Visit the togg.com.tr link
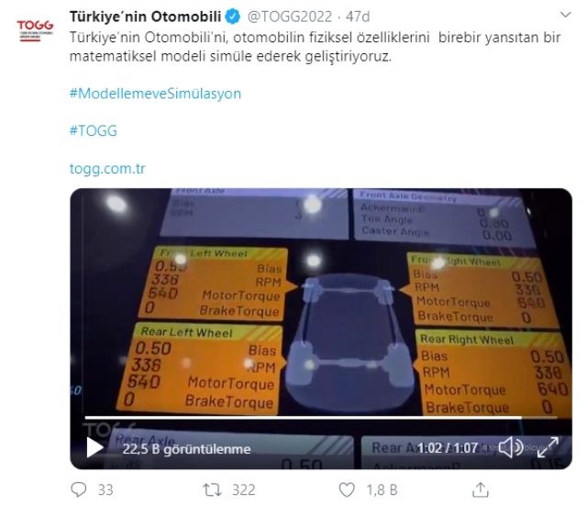 [x=107, y=168]
